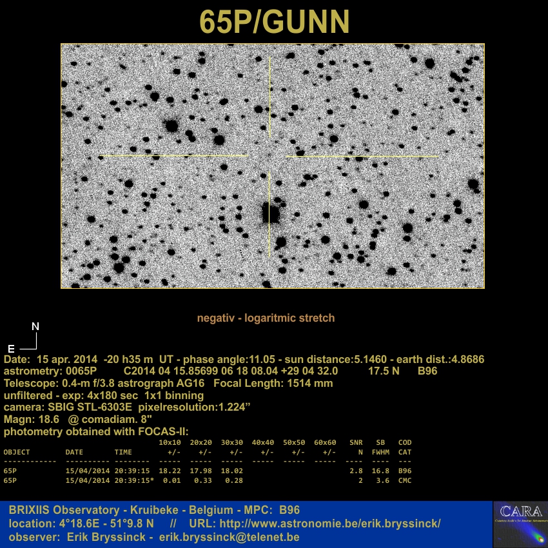Click the CMC catalog code in the second row

point(404,480)
